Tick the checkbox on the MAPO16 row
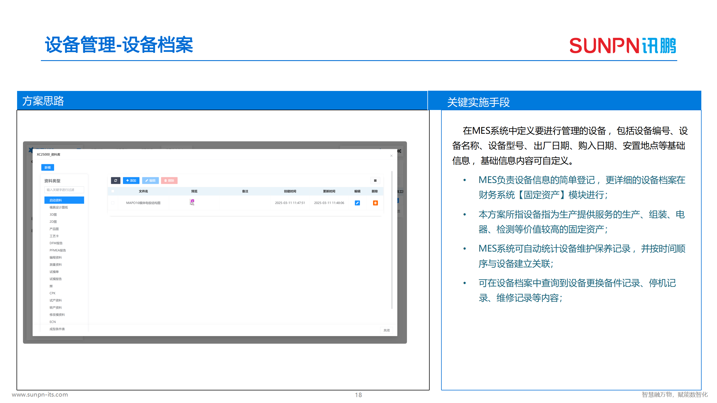 click(x=113, y=203)
